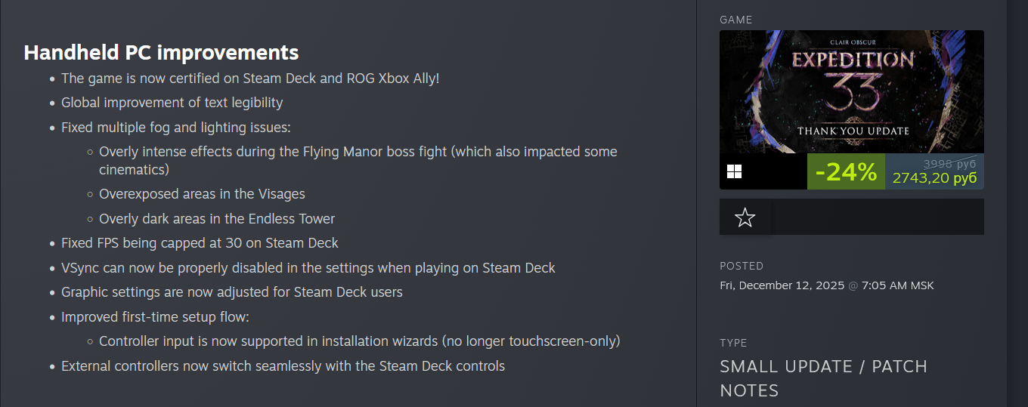Click the Windows platform icon
1028x407 pixels.
(x=734, y=171)
